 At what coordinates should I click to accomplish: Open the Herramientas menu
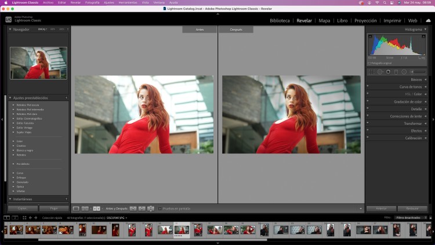pos(128,2)
